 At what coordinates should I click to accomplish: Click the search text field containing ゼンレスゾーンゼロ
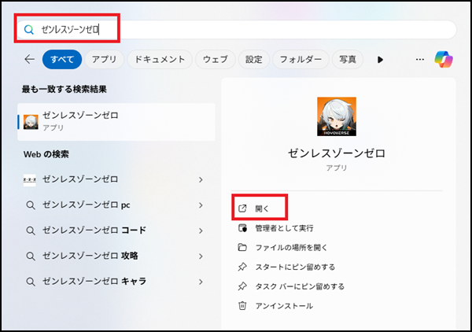[237, 29]
